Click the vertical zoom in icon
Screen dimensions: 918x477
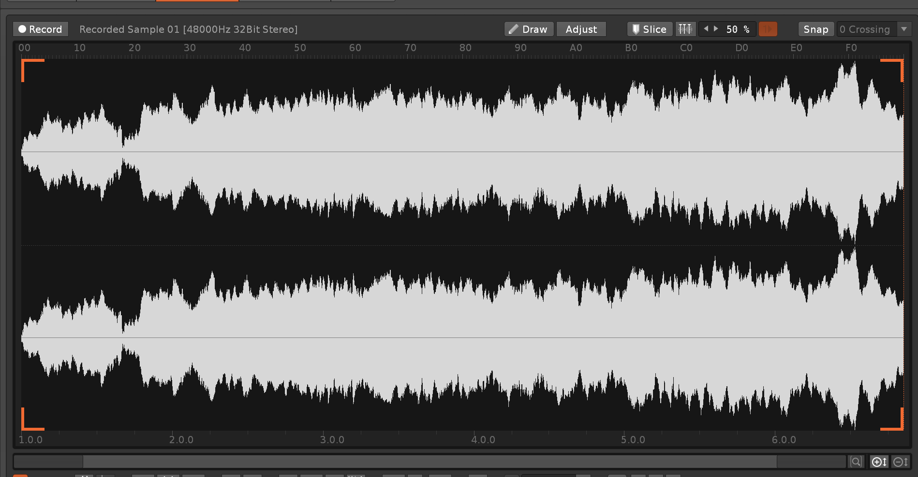coord(879,462)
